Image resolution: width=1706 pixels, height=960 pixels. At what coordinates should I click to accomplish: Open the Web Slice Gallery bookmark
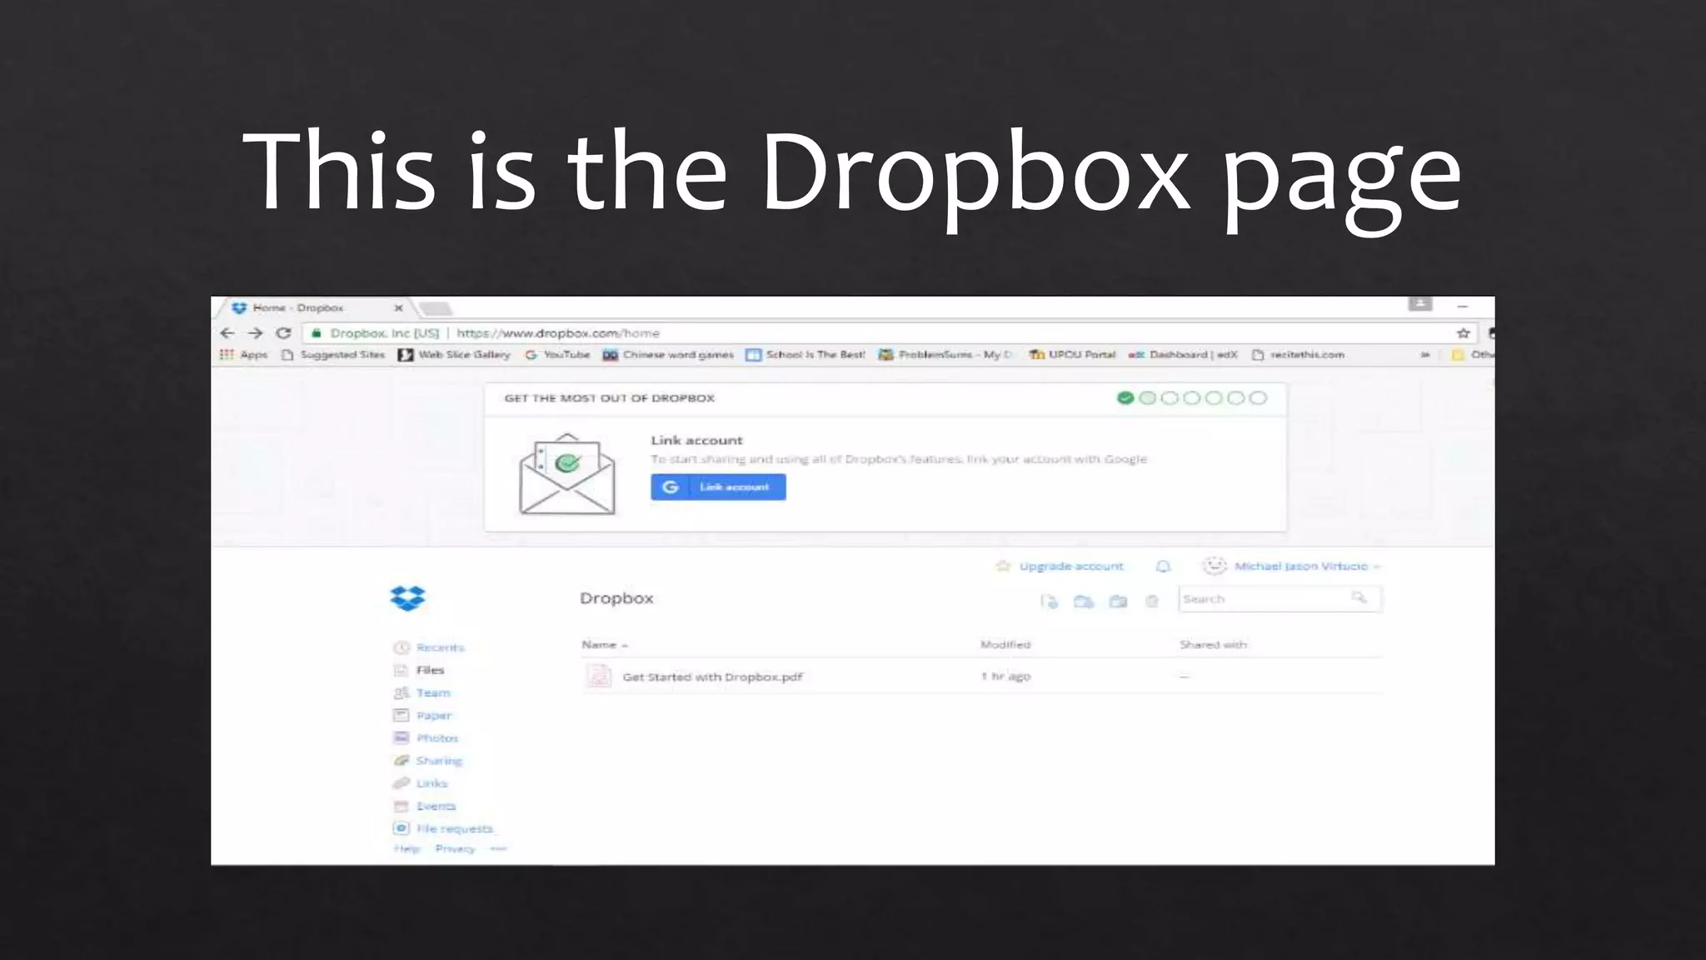pos(454,355)
